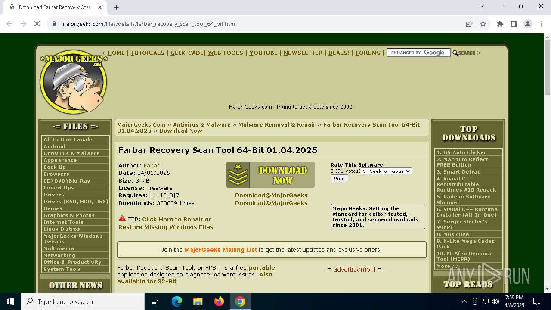Click HOME in top navigation

pos(116,53)
